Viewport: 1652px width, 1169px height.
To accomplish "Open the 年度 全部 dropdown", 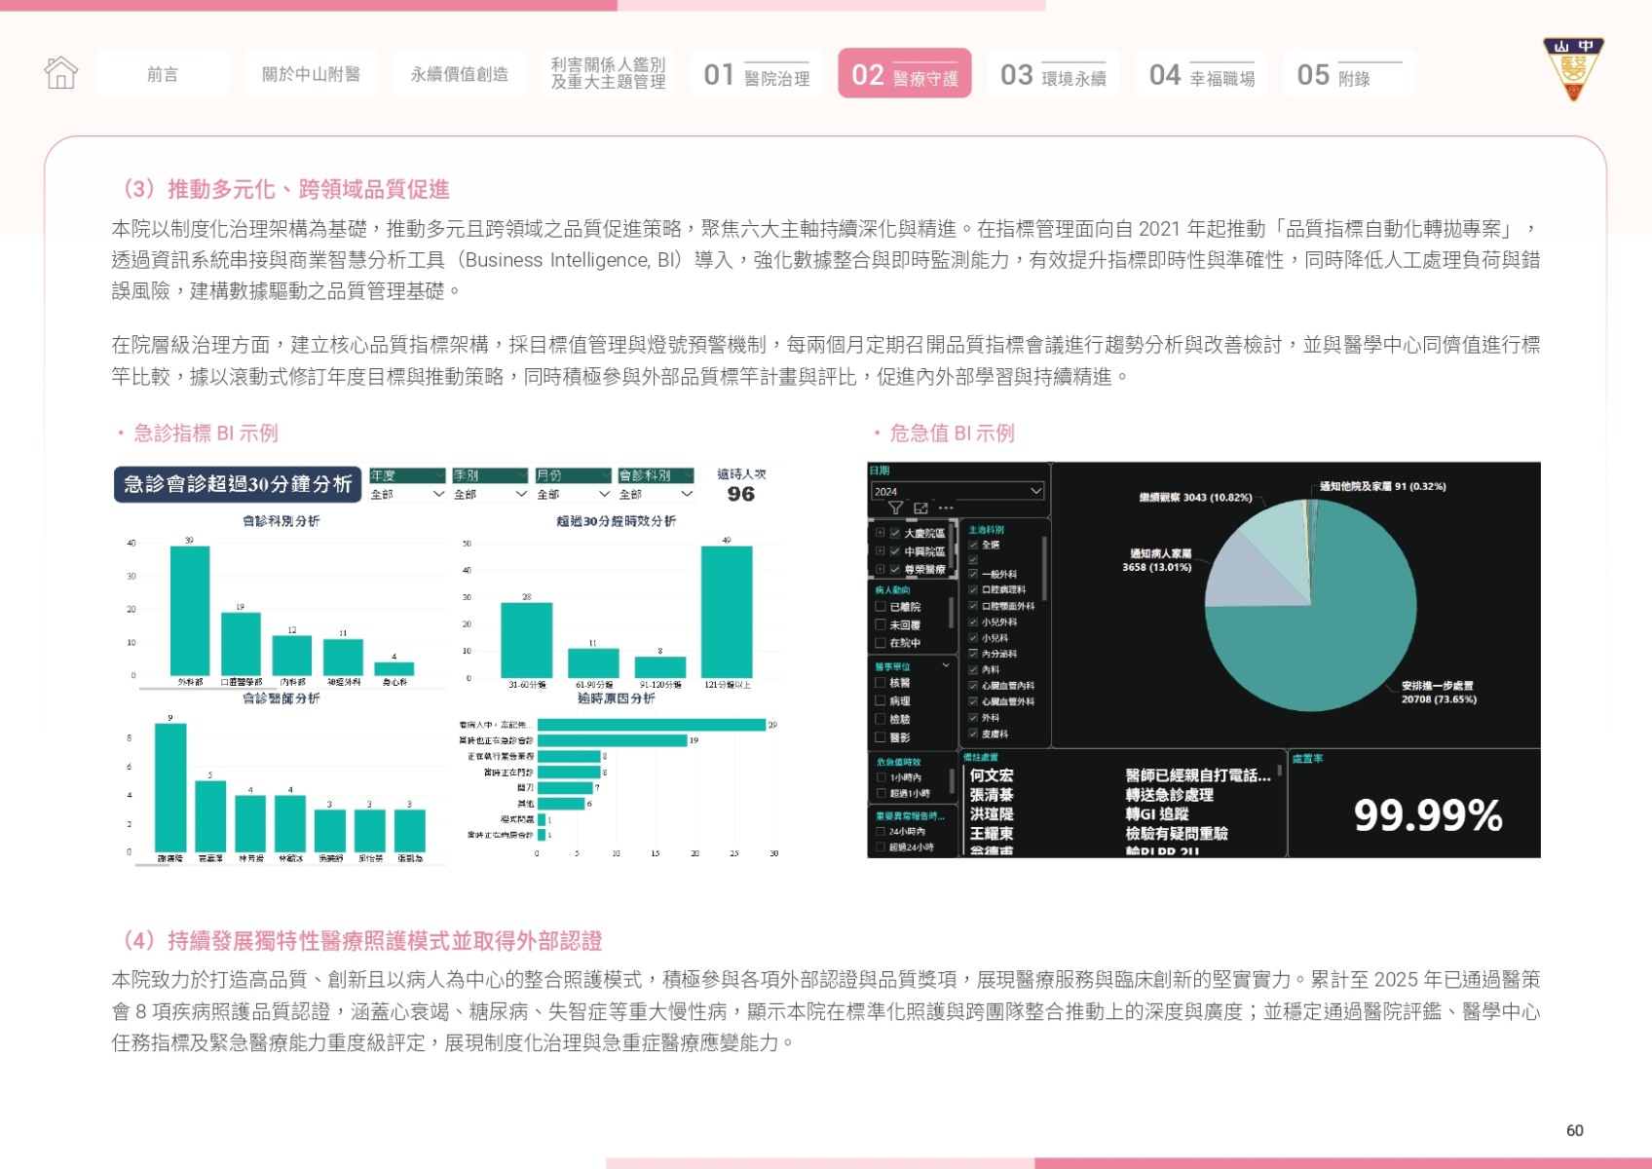I will (407, 495).
